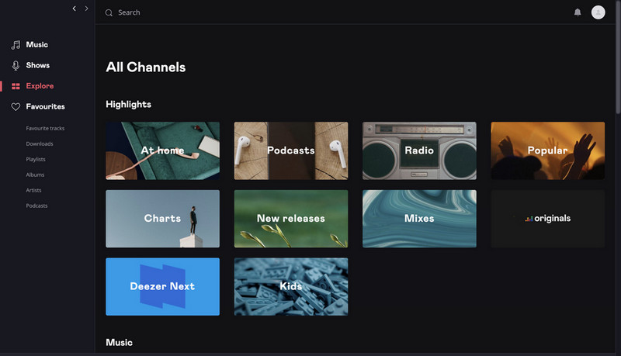Click the Highlights section heading

pyautogui.click(x=128, y=105)
